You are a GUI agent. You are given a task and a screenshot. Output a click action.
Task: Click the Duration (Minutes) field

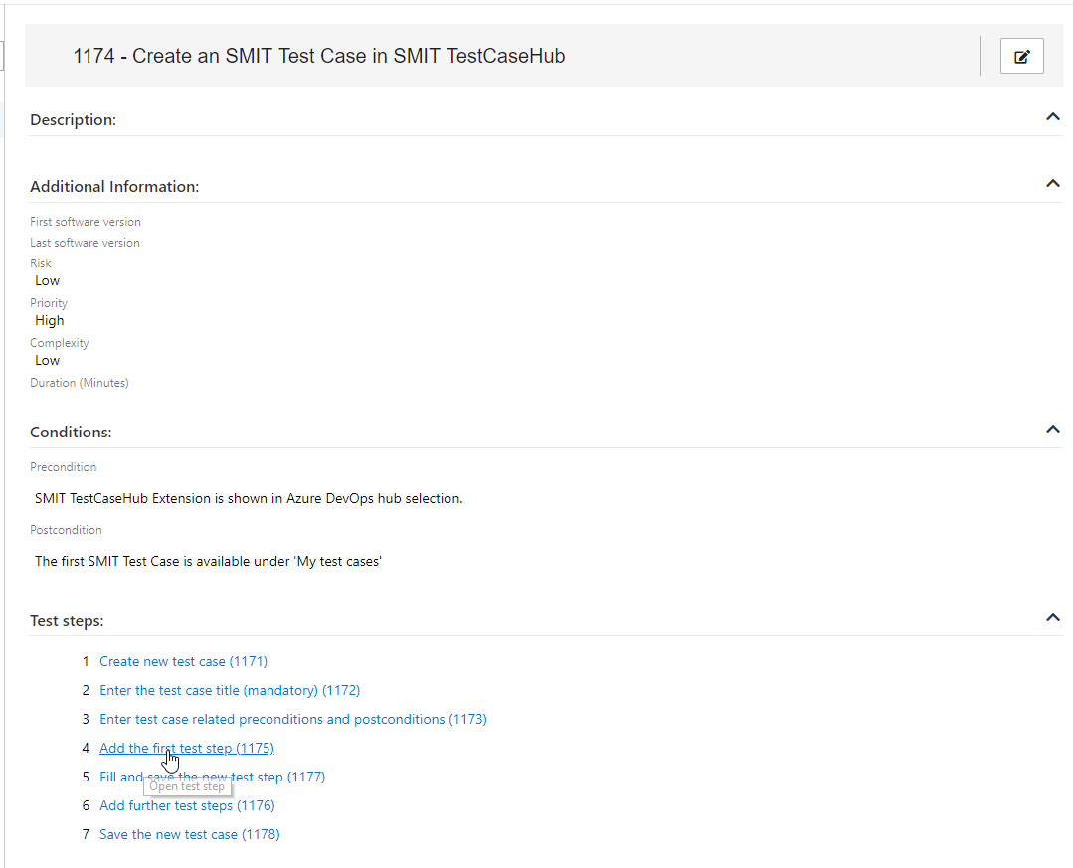(x=79, y=382)
